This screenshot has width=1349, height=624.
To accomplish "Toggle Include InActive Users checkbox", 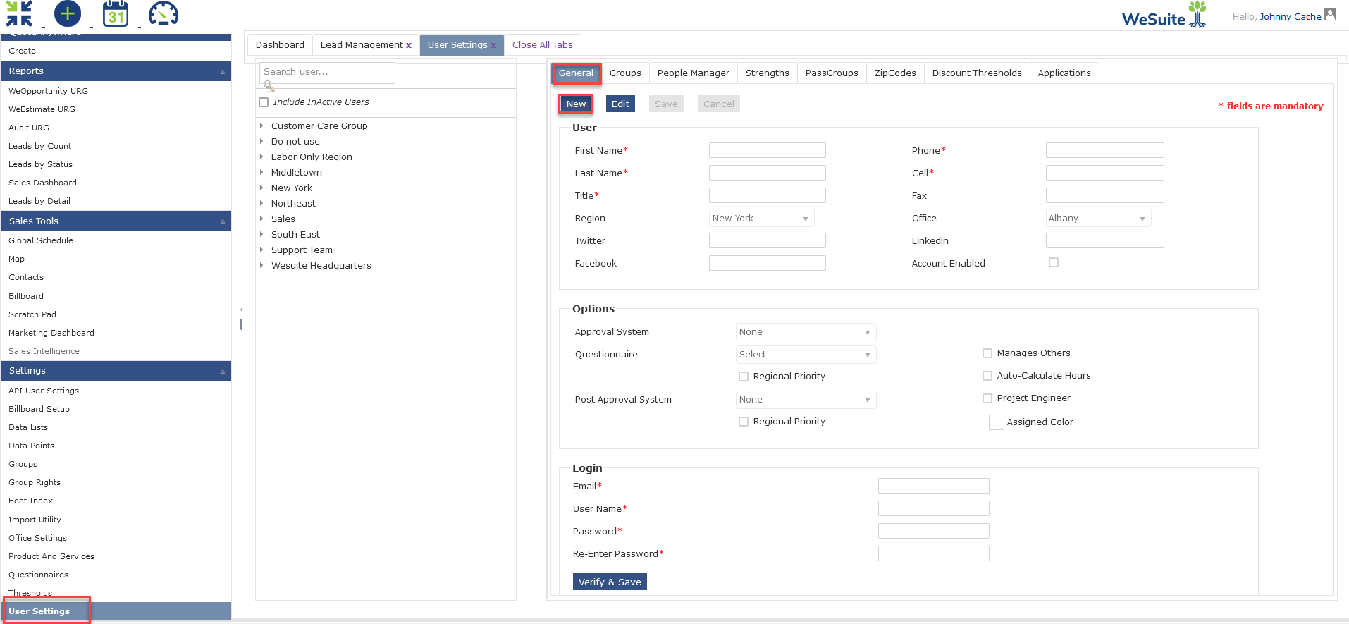I will point(264,102).
